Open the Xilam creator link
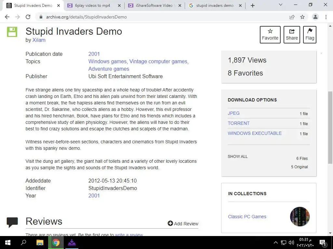The image size is (333, 249). click(39, 40)
